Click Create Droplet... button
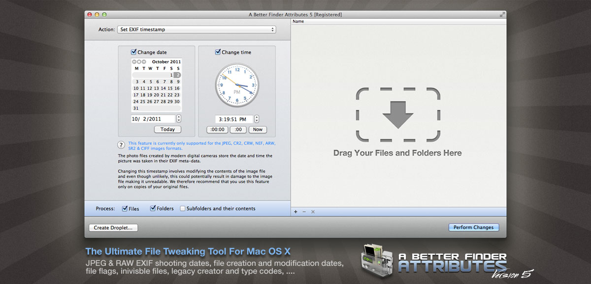Image resolution: width=591 pixels, height=284 pixels. click(113, 227)
